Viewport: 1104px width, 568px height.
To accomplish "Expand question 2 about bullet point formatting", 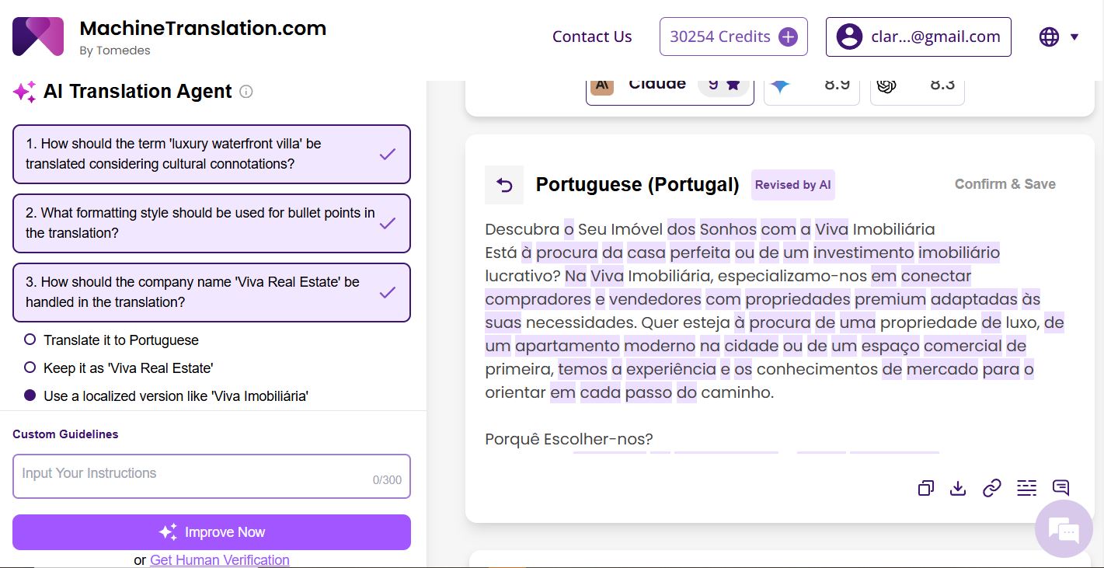I will click(x=211, y=223).
